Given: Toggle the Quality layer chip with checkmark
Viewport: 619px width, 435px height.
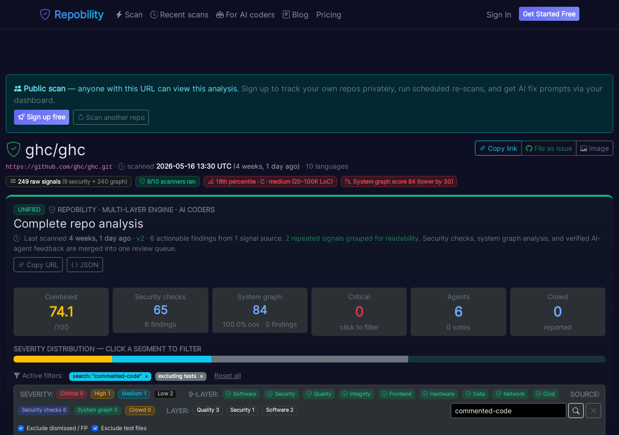Looking at the screenshot, I should pos(319,394).
